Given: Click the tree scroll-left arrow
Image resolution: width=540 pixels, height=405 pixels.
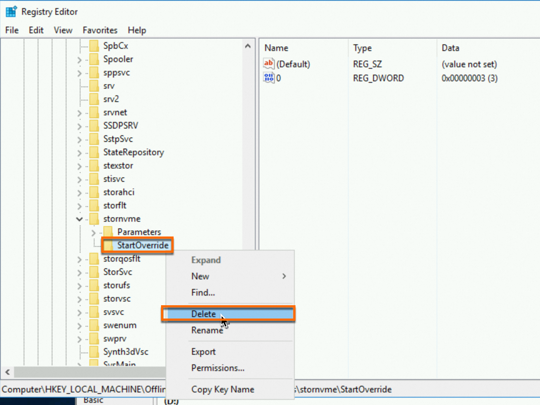Looking at the screenshot, I should (x=7, y=372).
